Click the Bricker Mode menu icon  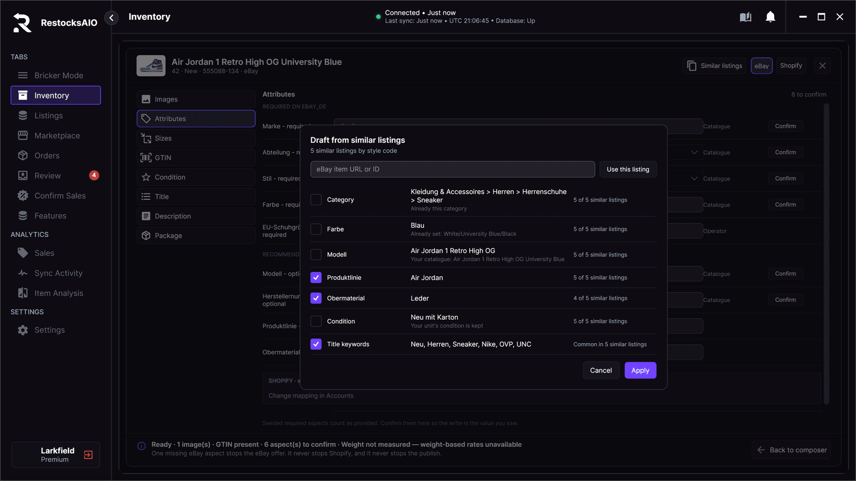pyautogui.click(x=22, y=75)
